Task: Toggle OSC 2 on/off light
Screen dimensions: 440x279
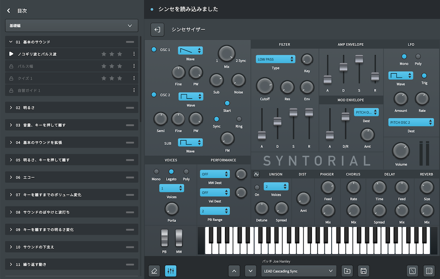Action: [x=154, y=94]
